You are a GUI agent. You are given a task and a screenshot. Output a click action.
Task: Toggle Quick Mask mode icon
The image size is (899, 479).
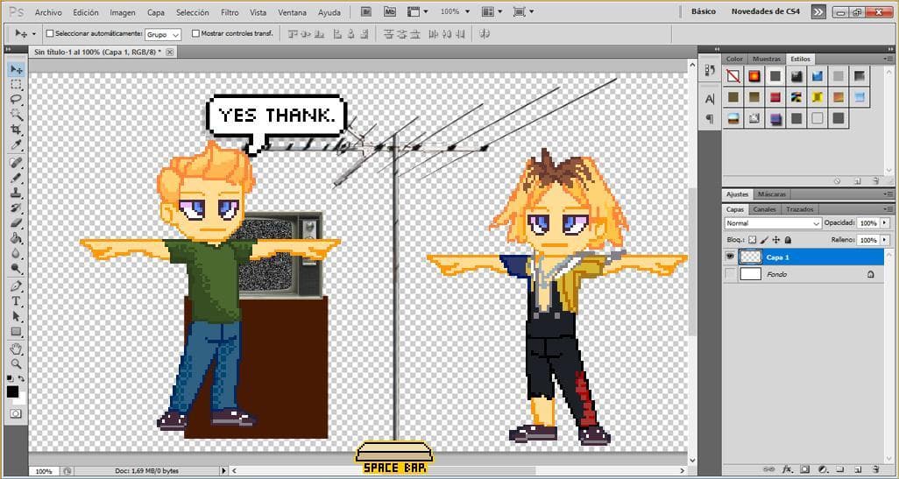pyautogui.click(x=16, y=413)
